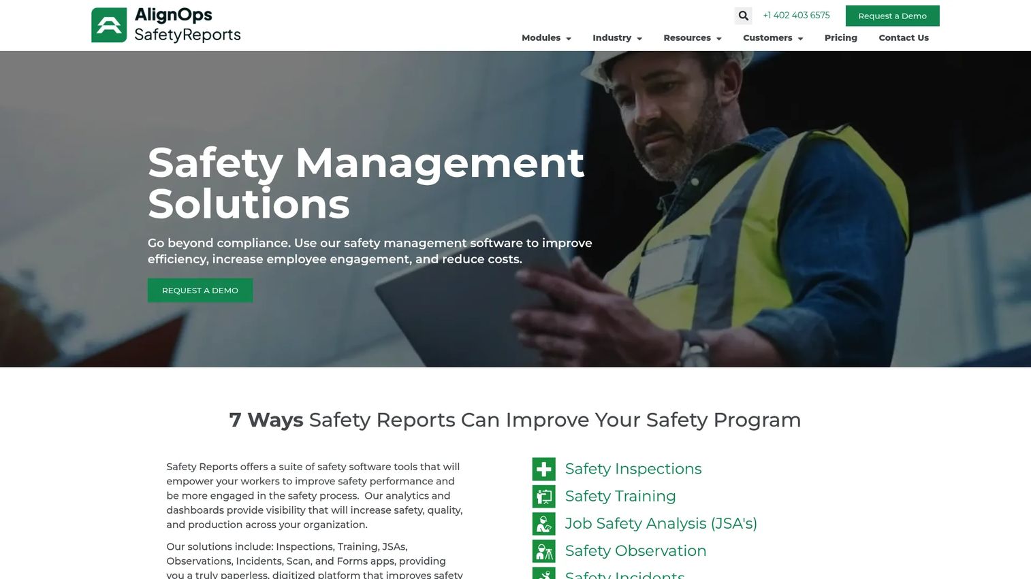The image size is (1031, 579).
Task: Click the Safety Training presenter icon
Action: pos(543,496)
